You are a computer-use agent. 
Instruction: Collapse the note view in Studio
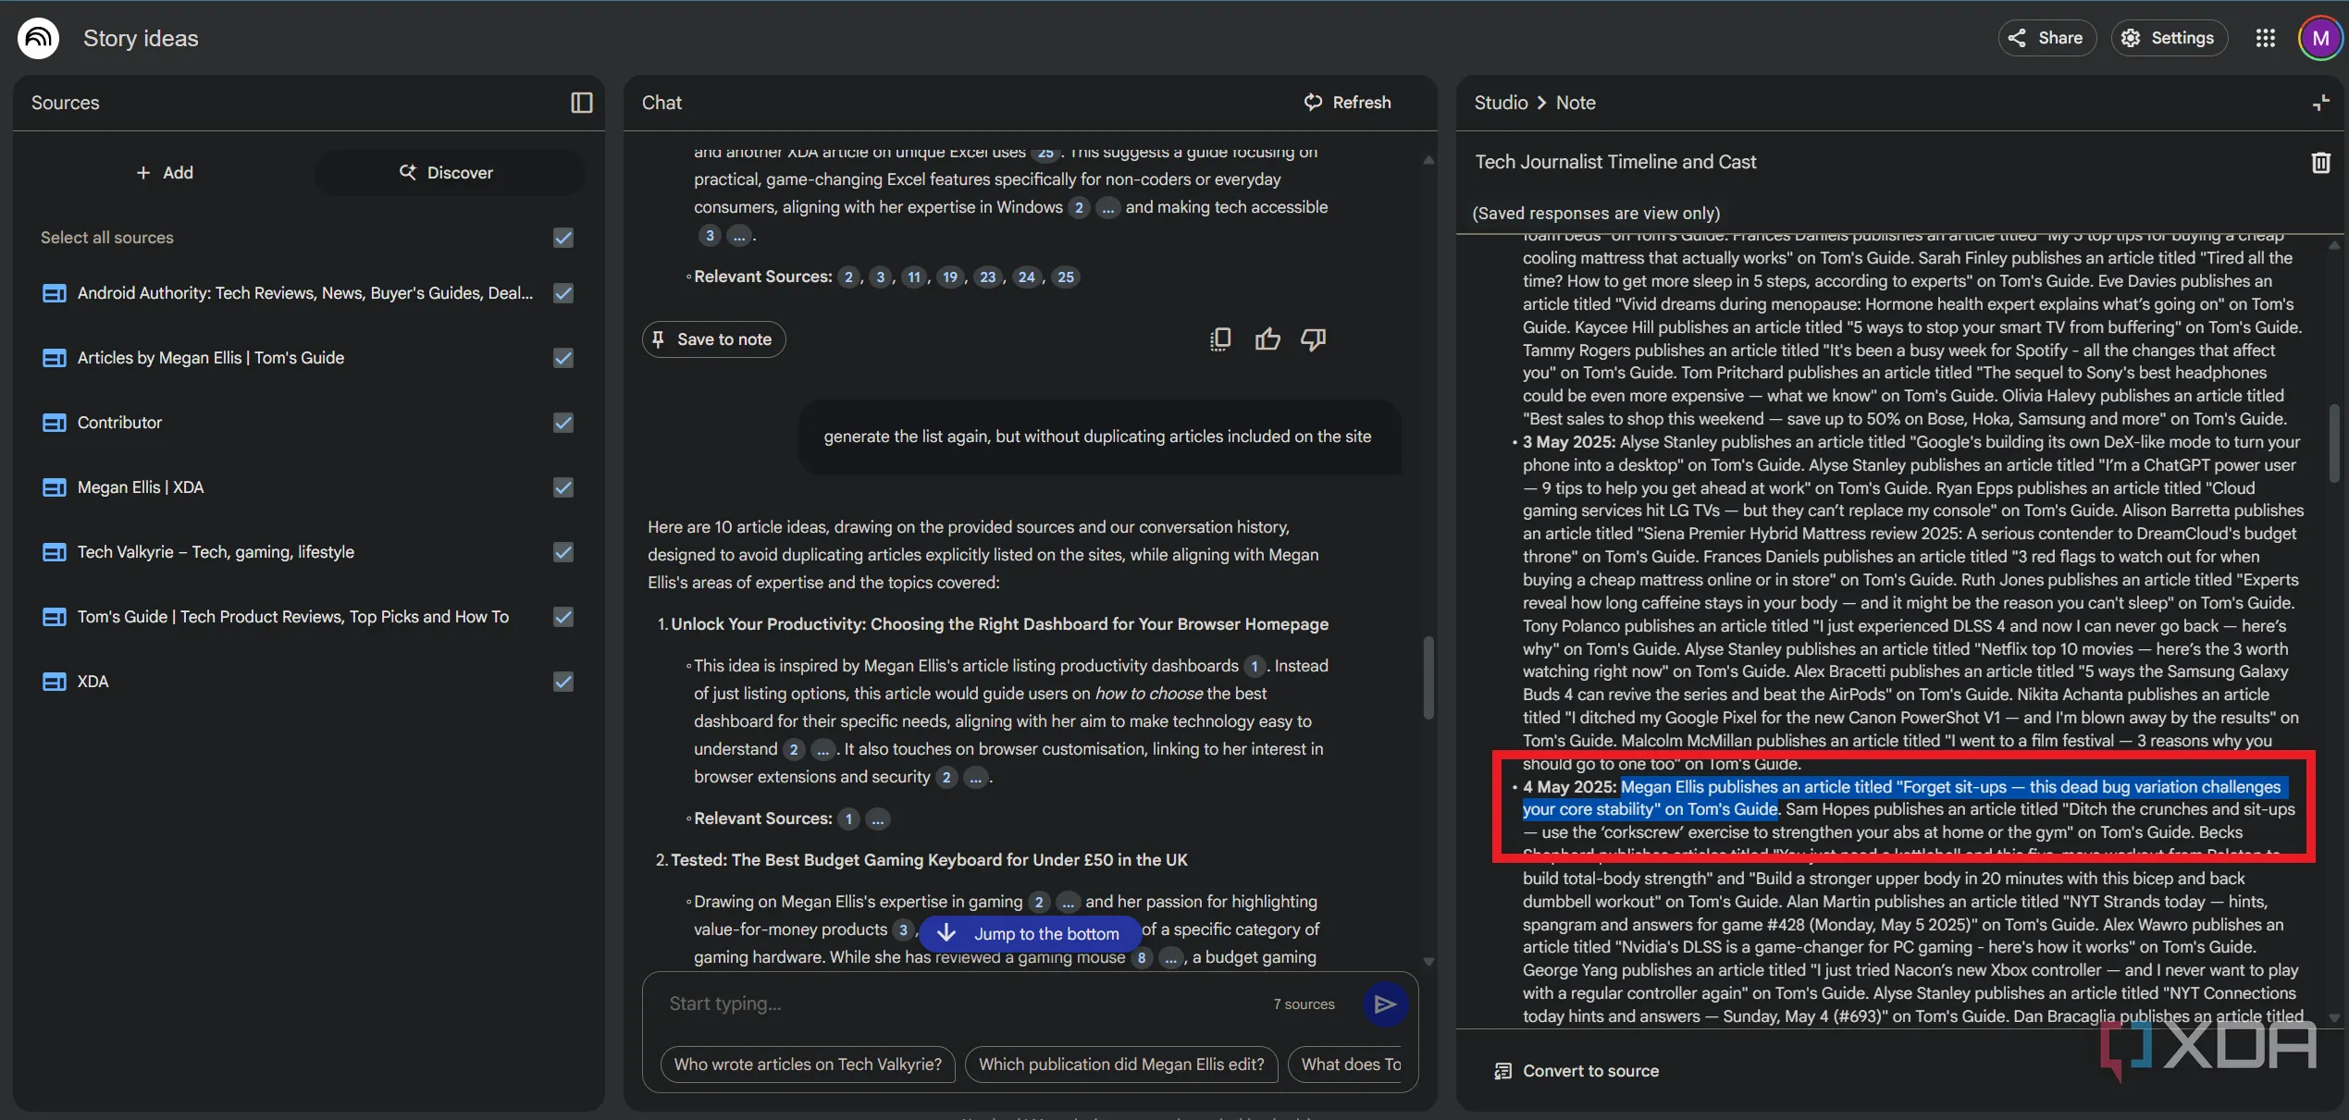[2320, 103]
